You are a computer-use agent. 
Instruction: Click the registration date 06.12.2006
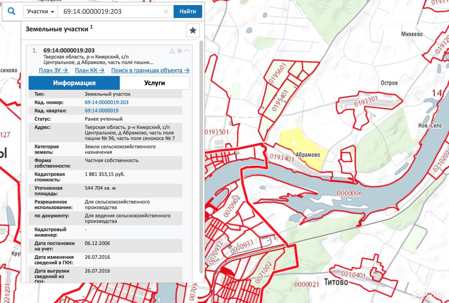[x=98, y=243]
